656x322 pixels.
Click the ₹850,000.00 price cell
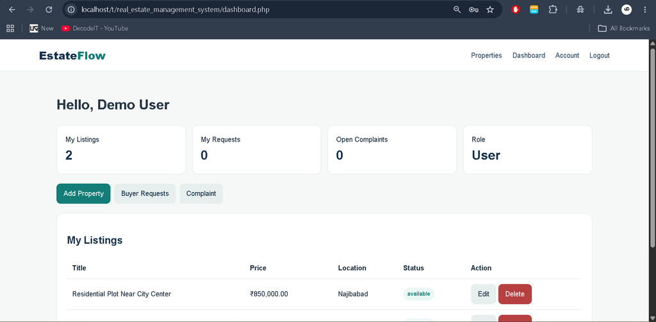click(269, 294)
